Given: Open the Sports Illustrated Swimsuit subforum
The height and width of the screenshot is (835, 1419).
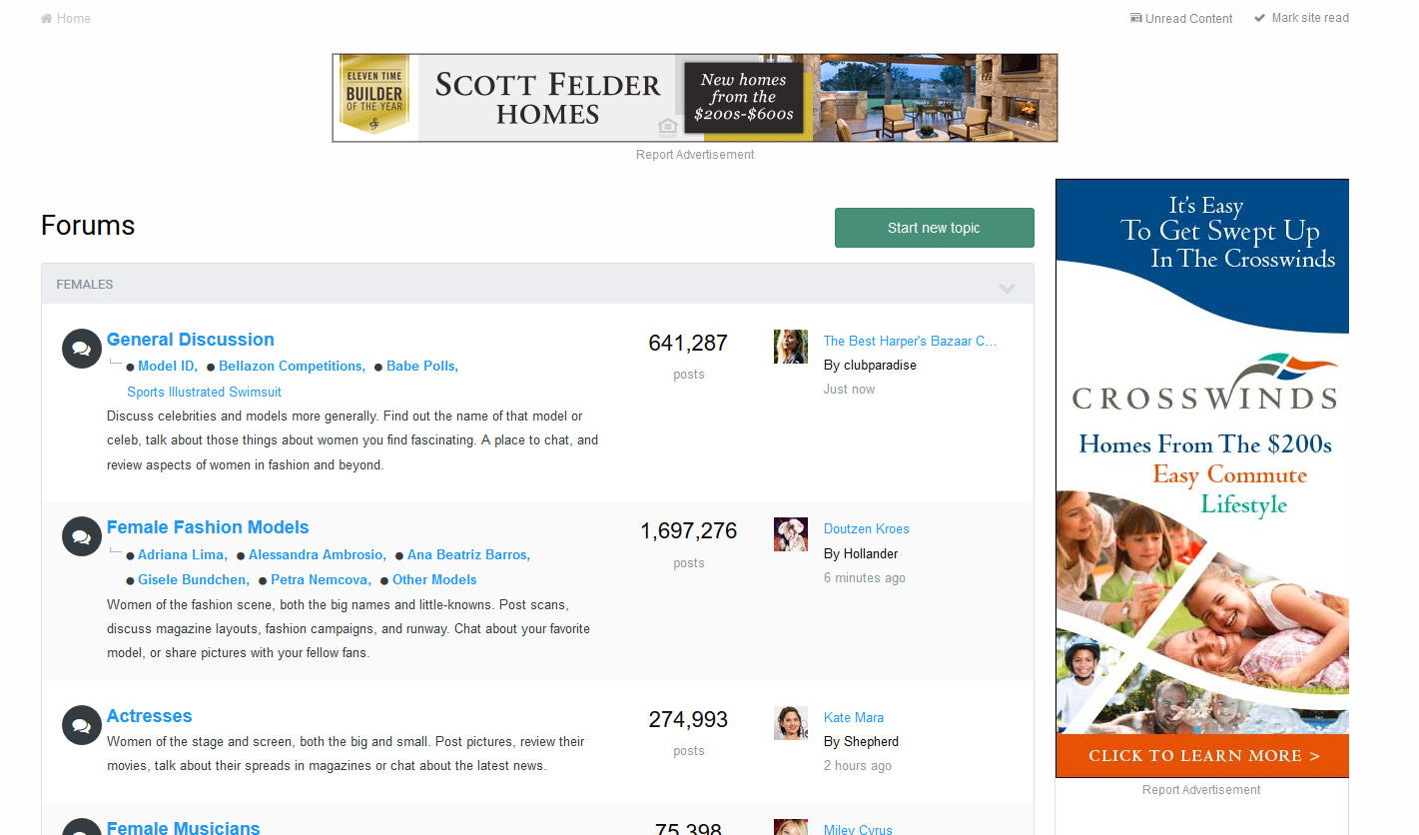Looking at the screenshot, I should tap(204, 392).
